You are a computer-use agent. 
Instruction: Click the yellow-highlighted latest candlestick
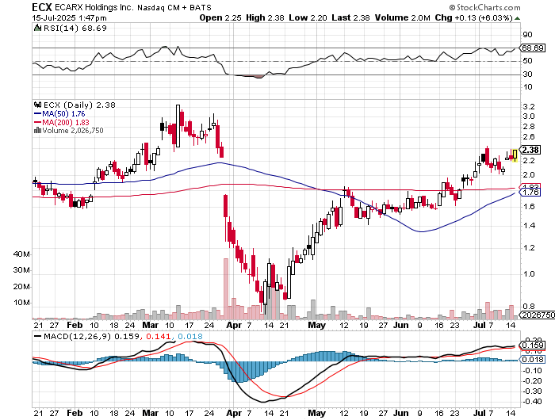pos(515,155)
